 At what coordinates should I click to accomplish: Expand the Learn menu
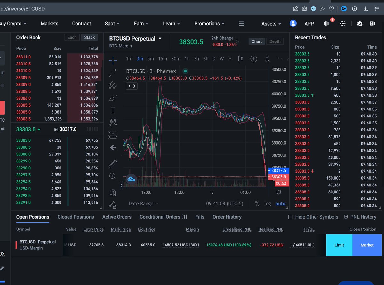point(171,24)
